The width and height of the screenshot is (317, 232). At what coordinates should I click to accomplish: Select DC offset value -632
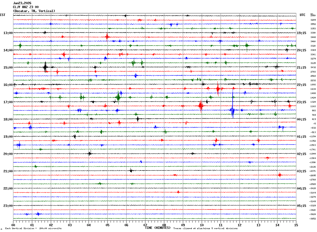pos(313,128)
